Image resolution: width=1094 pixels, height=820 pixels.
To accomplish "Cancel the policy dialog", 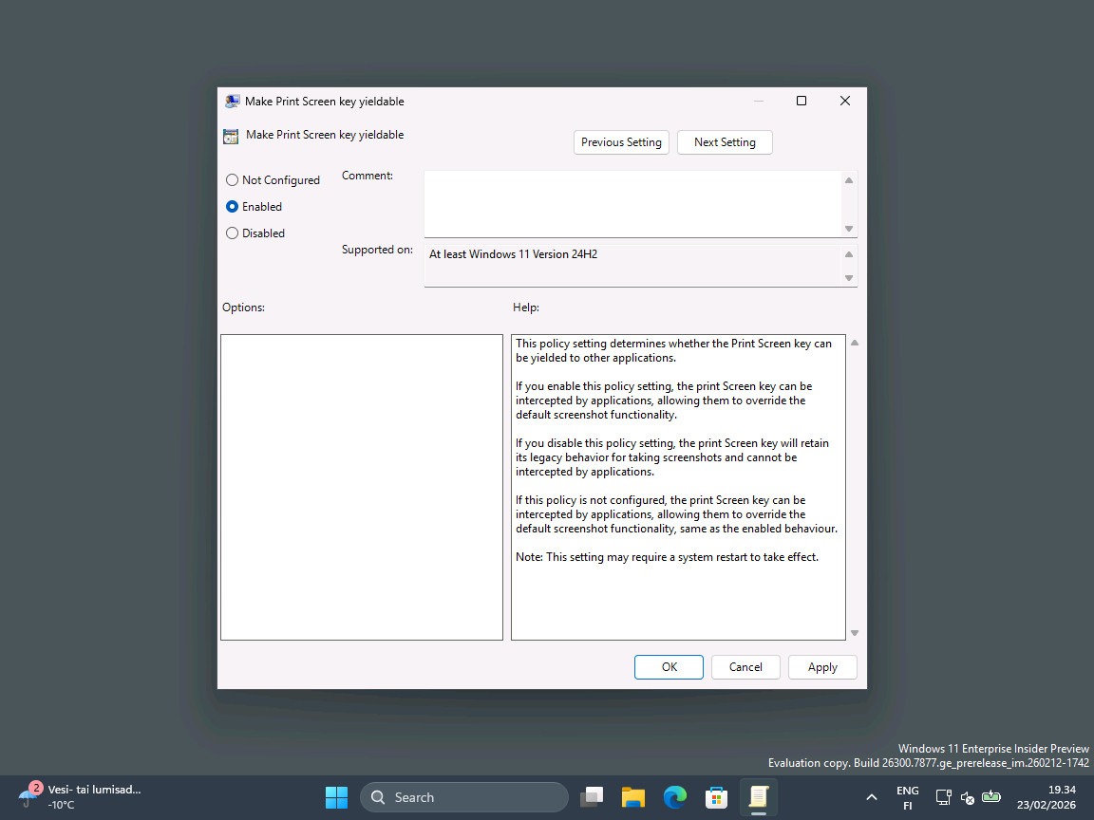I will click(745, 666).
